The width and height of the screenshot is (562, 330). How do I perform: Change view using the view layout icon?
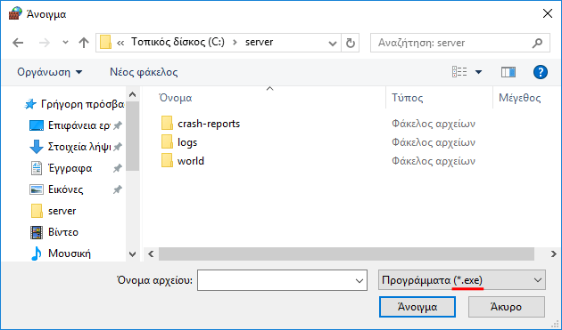tap(459, 72)
